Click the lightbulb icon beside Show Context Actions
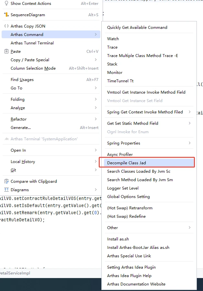 (6, 4)
